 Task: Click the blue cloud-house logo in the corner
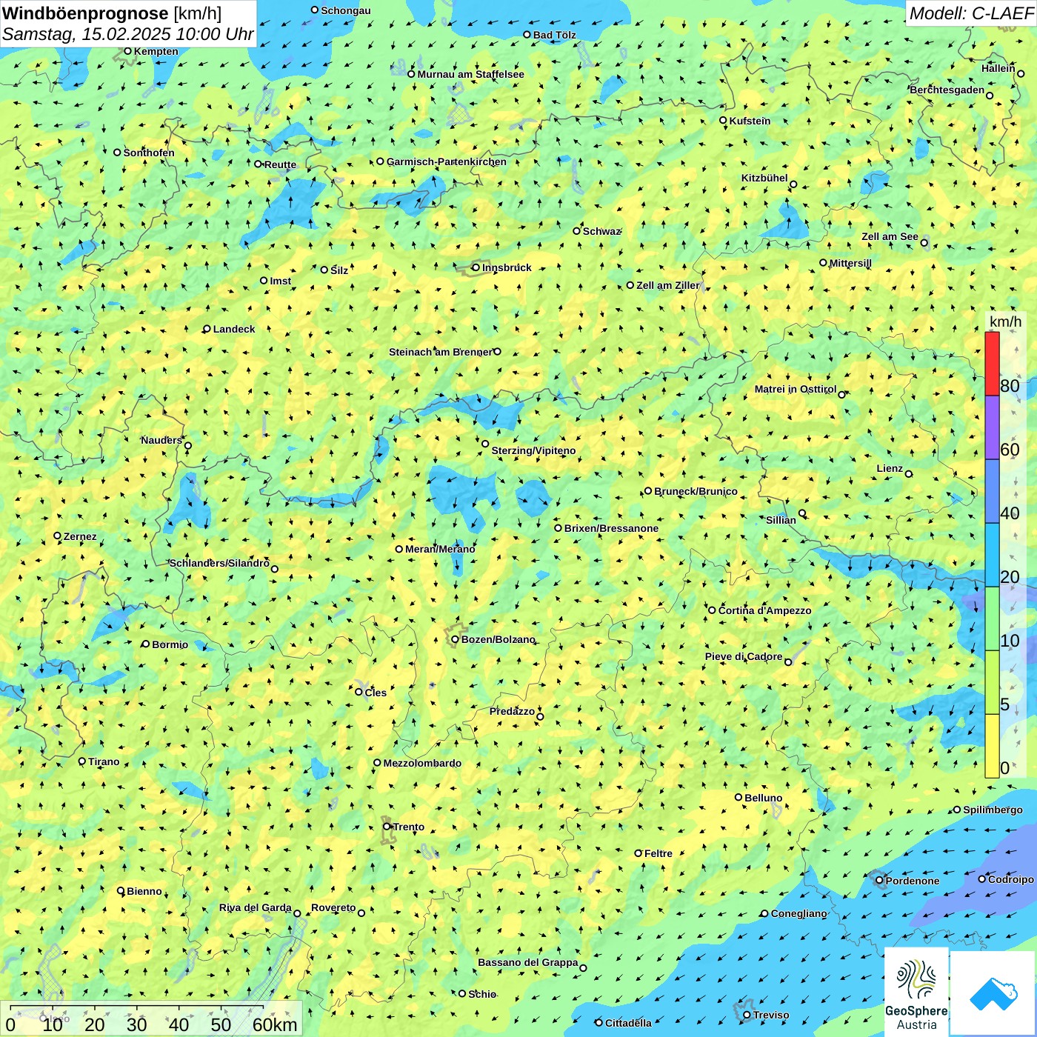click(993, 993)
